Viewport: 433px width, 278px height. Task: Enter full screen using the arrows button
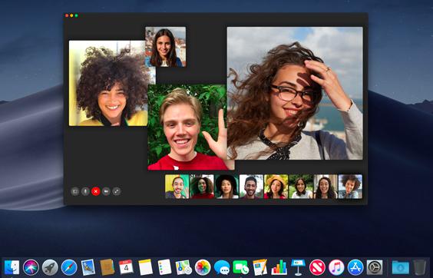(x=117, y=191)
